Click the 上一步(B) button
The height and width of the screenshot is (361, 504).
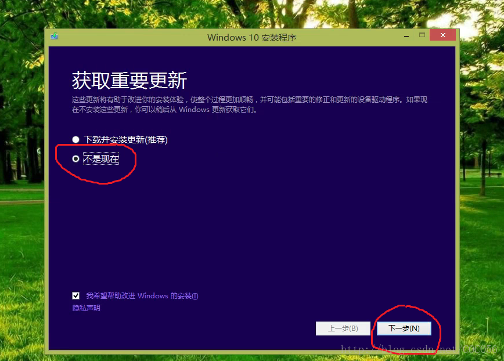coord(343,328)
